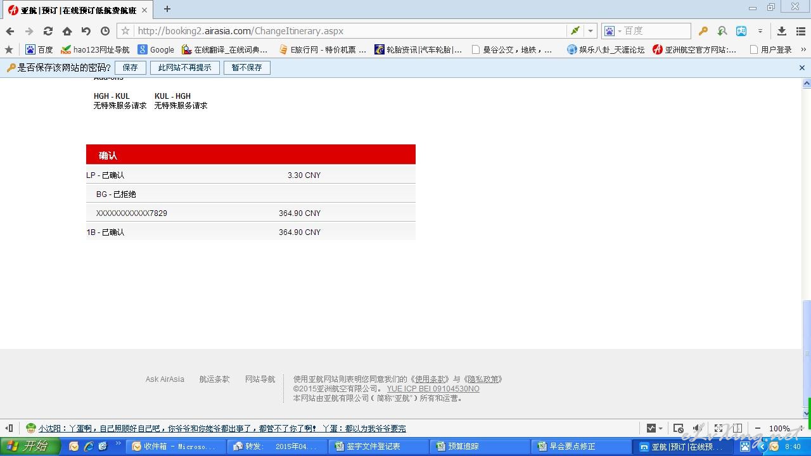The image size is (811, 456).
Task: Open the Baidu search engine selector
Action: (612, 31)
